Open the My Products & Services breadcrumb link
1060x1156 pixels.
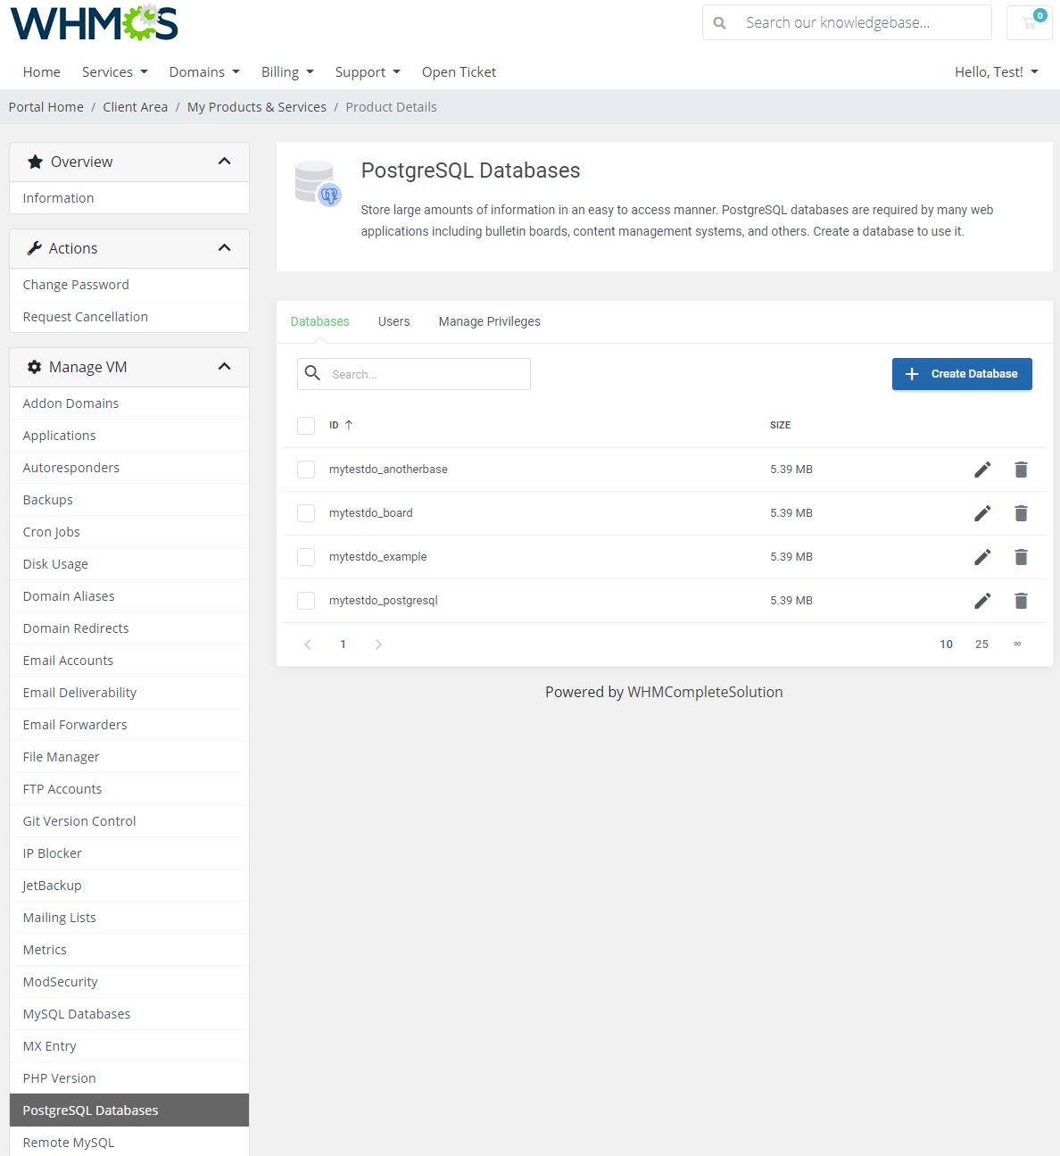tap(256, 106)
